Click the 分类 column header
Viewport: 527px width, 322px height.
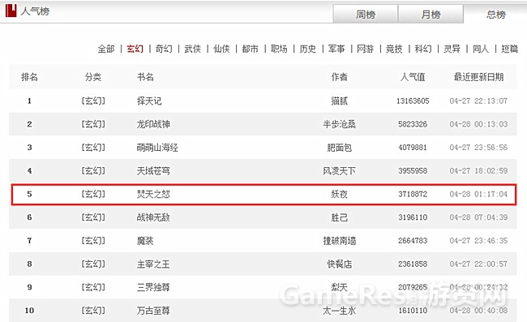[93, 77]
